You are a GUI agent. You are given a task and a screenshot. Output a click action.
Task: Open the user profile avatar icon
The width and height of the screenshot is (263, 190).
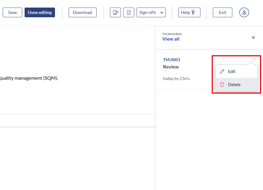(x=244, y=12)
